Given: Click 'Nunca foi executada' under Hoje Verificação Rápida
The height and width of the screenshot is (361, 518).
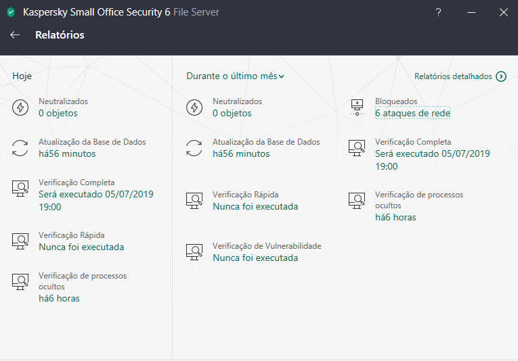Looking at the screenshot, I should click(x=81, y=247).
